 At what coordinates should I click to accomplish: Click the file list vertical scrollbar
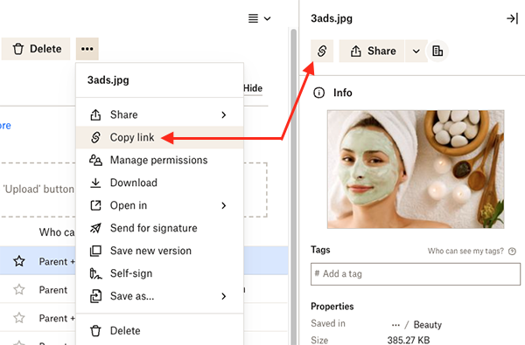[x=294, y=187]
